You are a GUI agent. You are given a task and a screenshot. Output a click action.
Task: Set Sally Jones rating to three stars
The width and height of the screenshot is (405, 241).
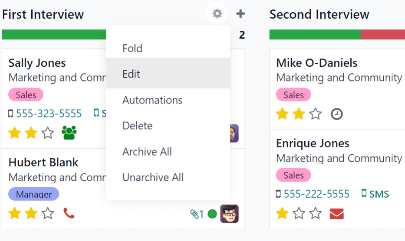48,133
